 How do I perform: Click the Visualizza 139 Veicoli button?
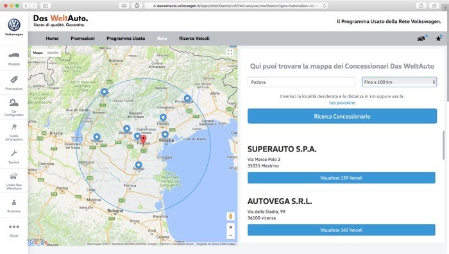tap(341, 178)
